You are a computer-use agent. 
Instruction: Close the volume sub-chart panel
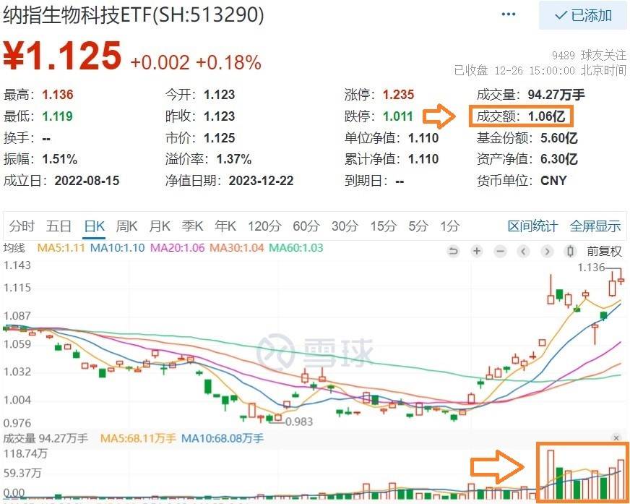pos(616,438)
